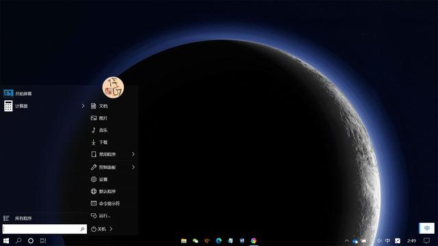The width and height of the screenshot is (438, 246).
Task: Click the 2:49 taskbar clock
Action: [x=411, y=241]
